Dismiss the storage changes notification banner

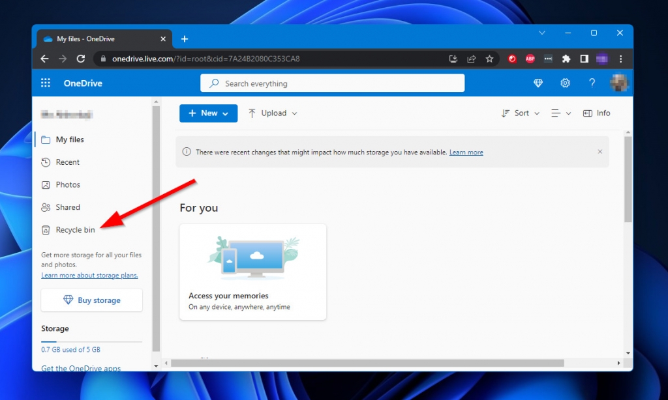coord(600,151)
